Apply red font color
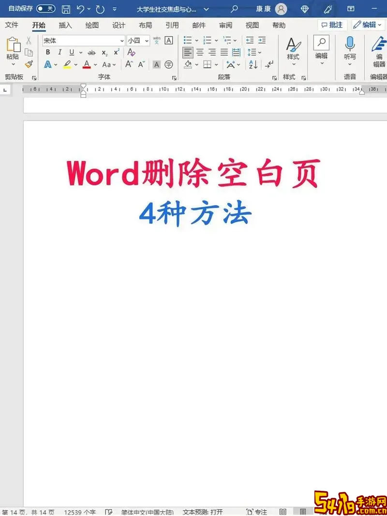This screenshot has width=387, height=516. tap(87, 64)
